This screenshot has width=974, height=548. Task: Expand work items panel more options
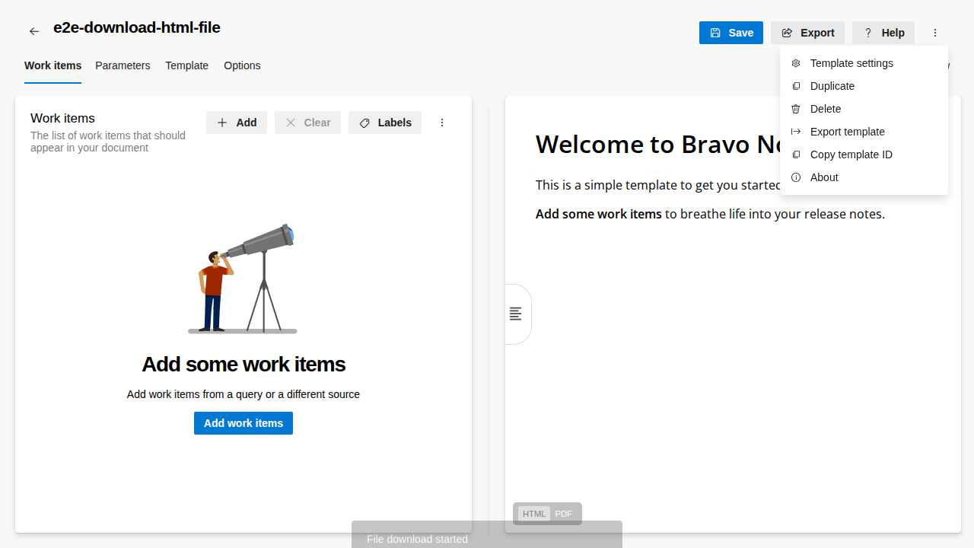coord(442,123)
